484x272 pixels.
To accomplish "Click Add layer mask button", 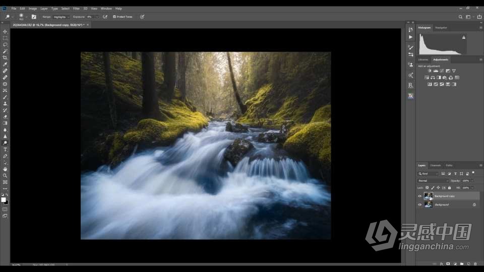I will pos(448,264).
